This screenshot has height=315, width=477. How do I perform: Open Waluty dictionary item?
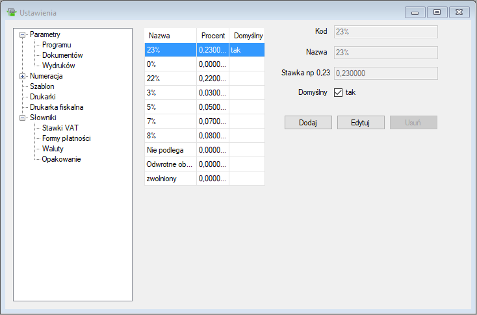(53, 149)
